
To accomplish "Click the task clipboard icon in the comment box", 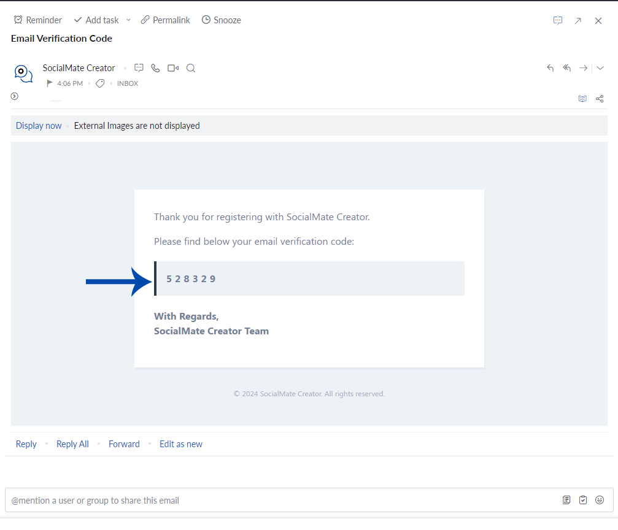I will 583,500.
